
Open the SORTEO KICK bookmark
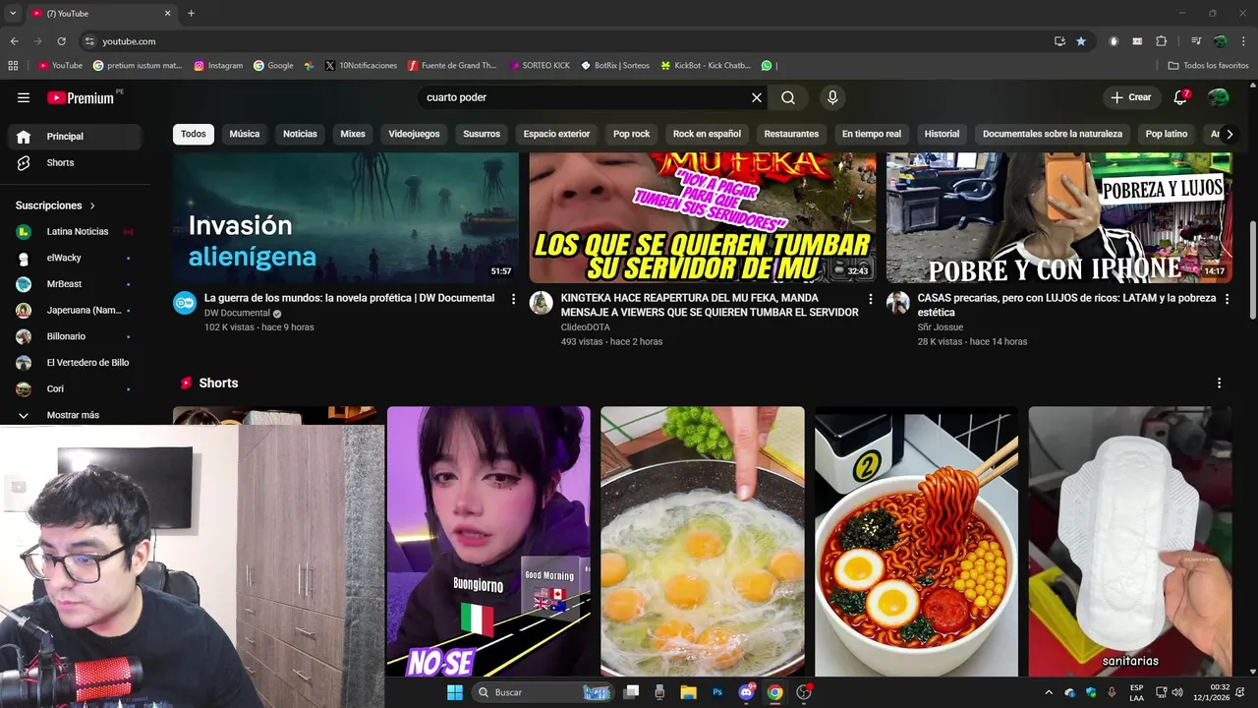(x=540, y=66)
